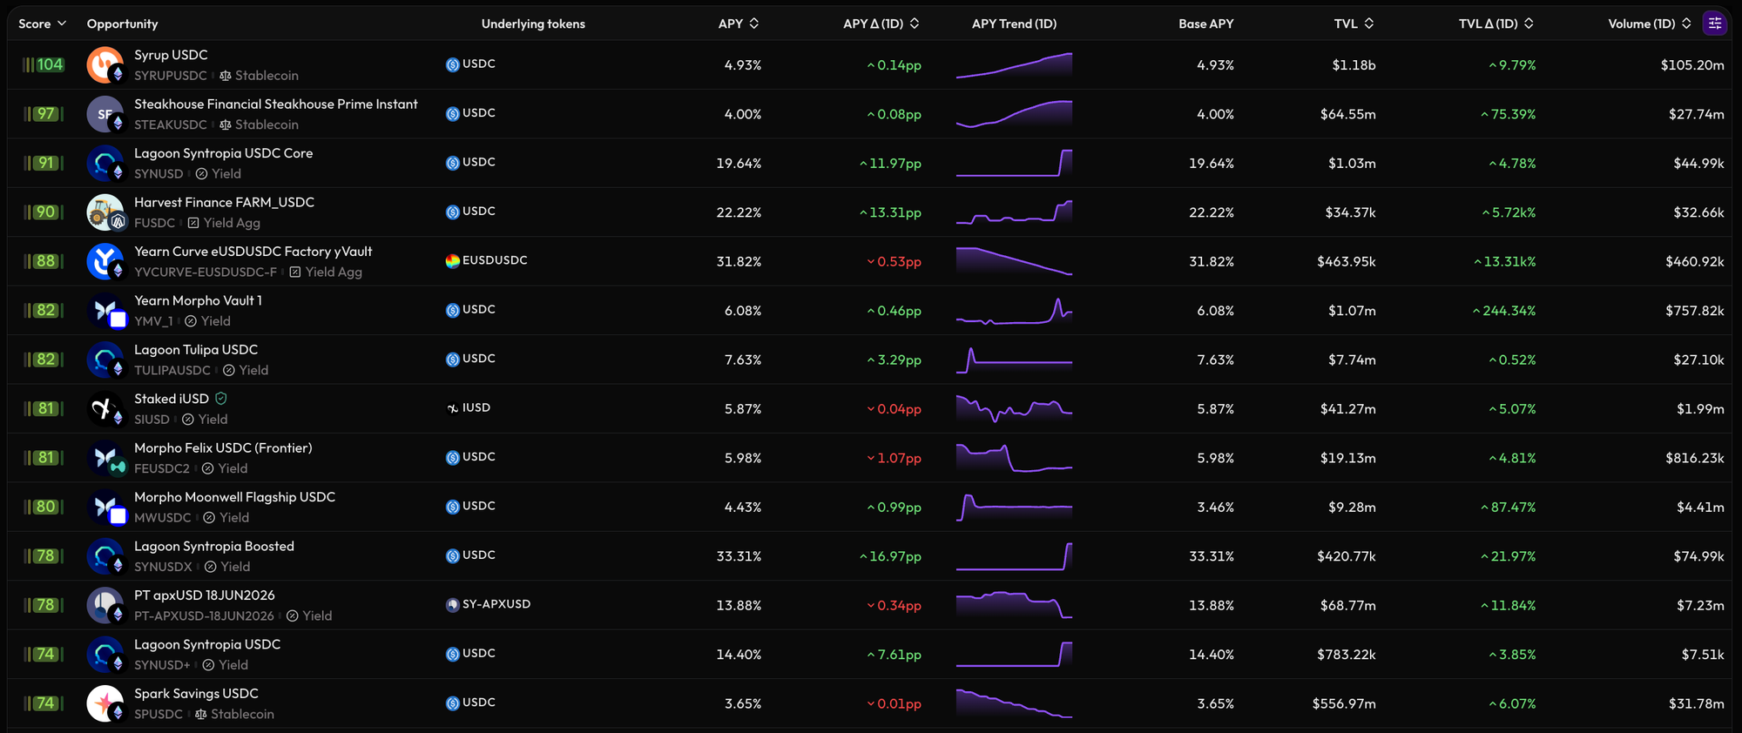Click the SY-APXUSD token icon
Image resolution: width=1742 pixels, height=733 pixels.
(452, 605)
